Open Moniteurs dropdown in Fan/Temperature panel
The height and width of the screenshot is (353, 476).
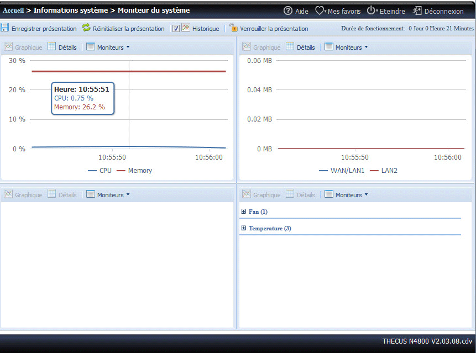click(x=352, y=195)
